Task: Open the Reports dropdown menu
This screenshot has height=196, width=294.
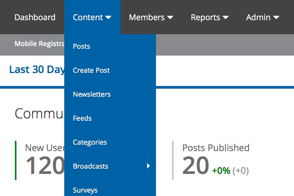Action: point(210,18)
